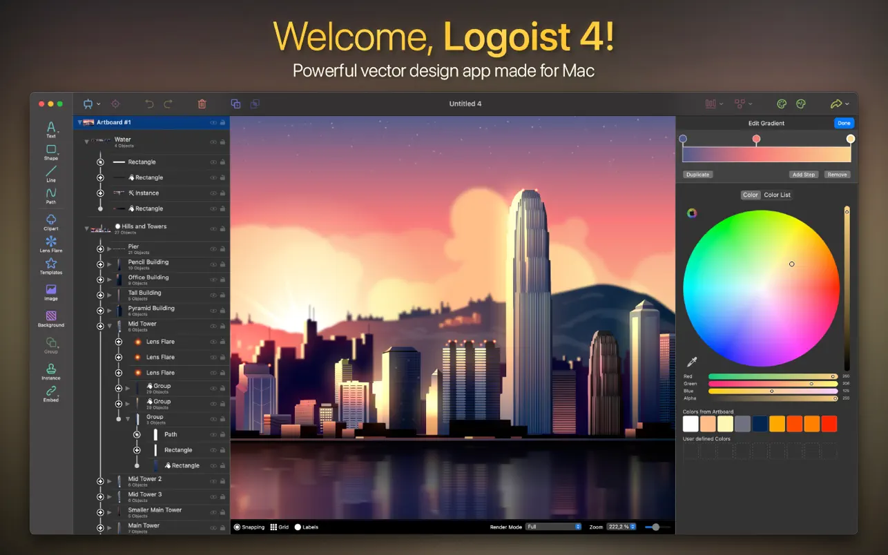
Task: Switch to the Color tab
Action: (x=751, y=195)
